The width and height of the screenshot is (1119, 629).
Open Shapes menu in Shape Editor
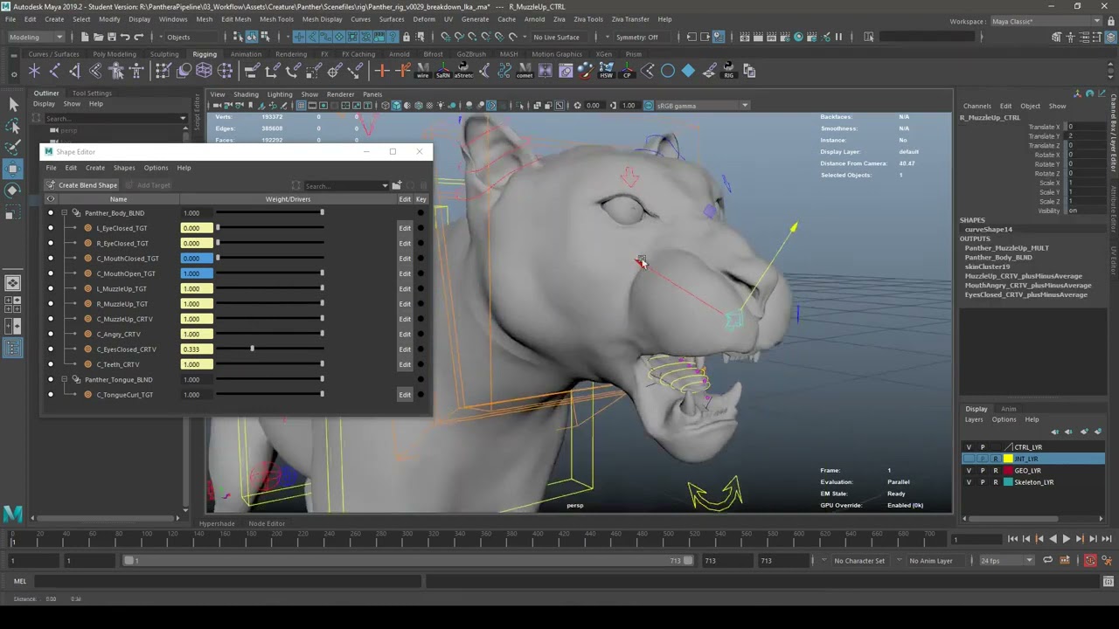tap(124, 168)
